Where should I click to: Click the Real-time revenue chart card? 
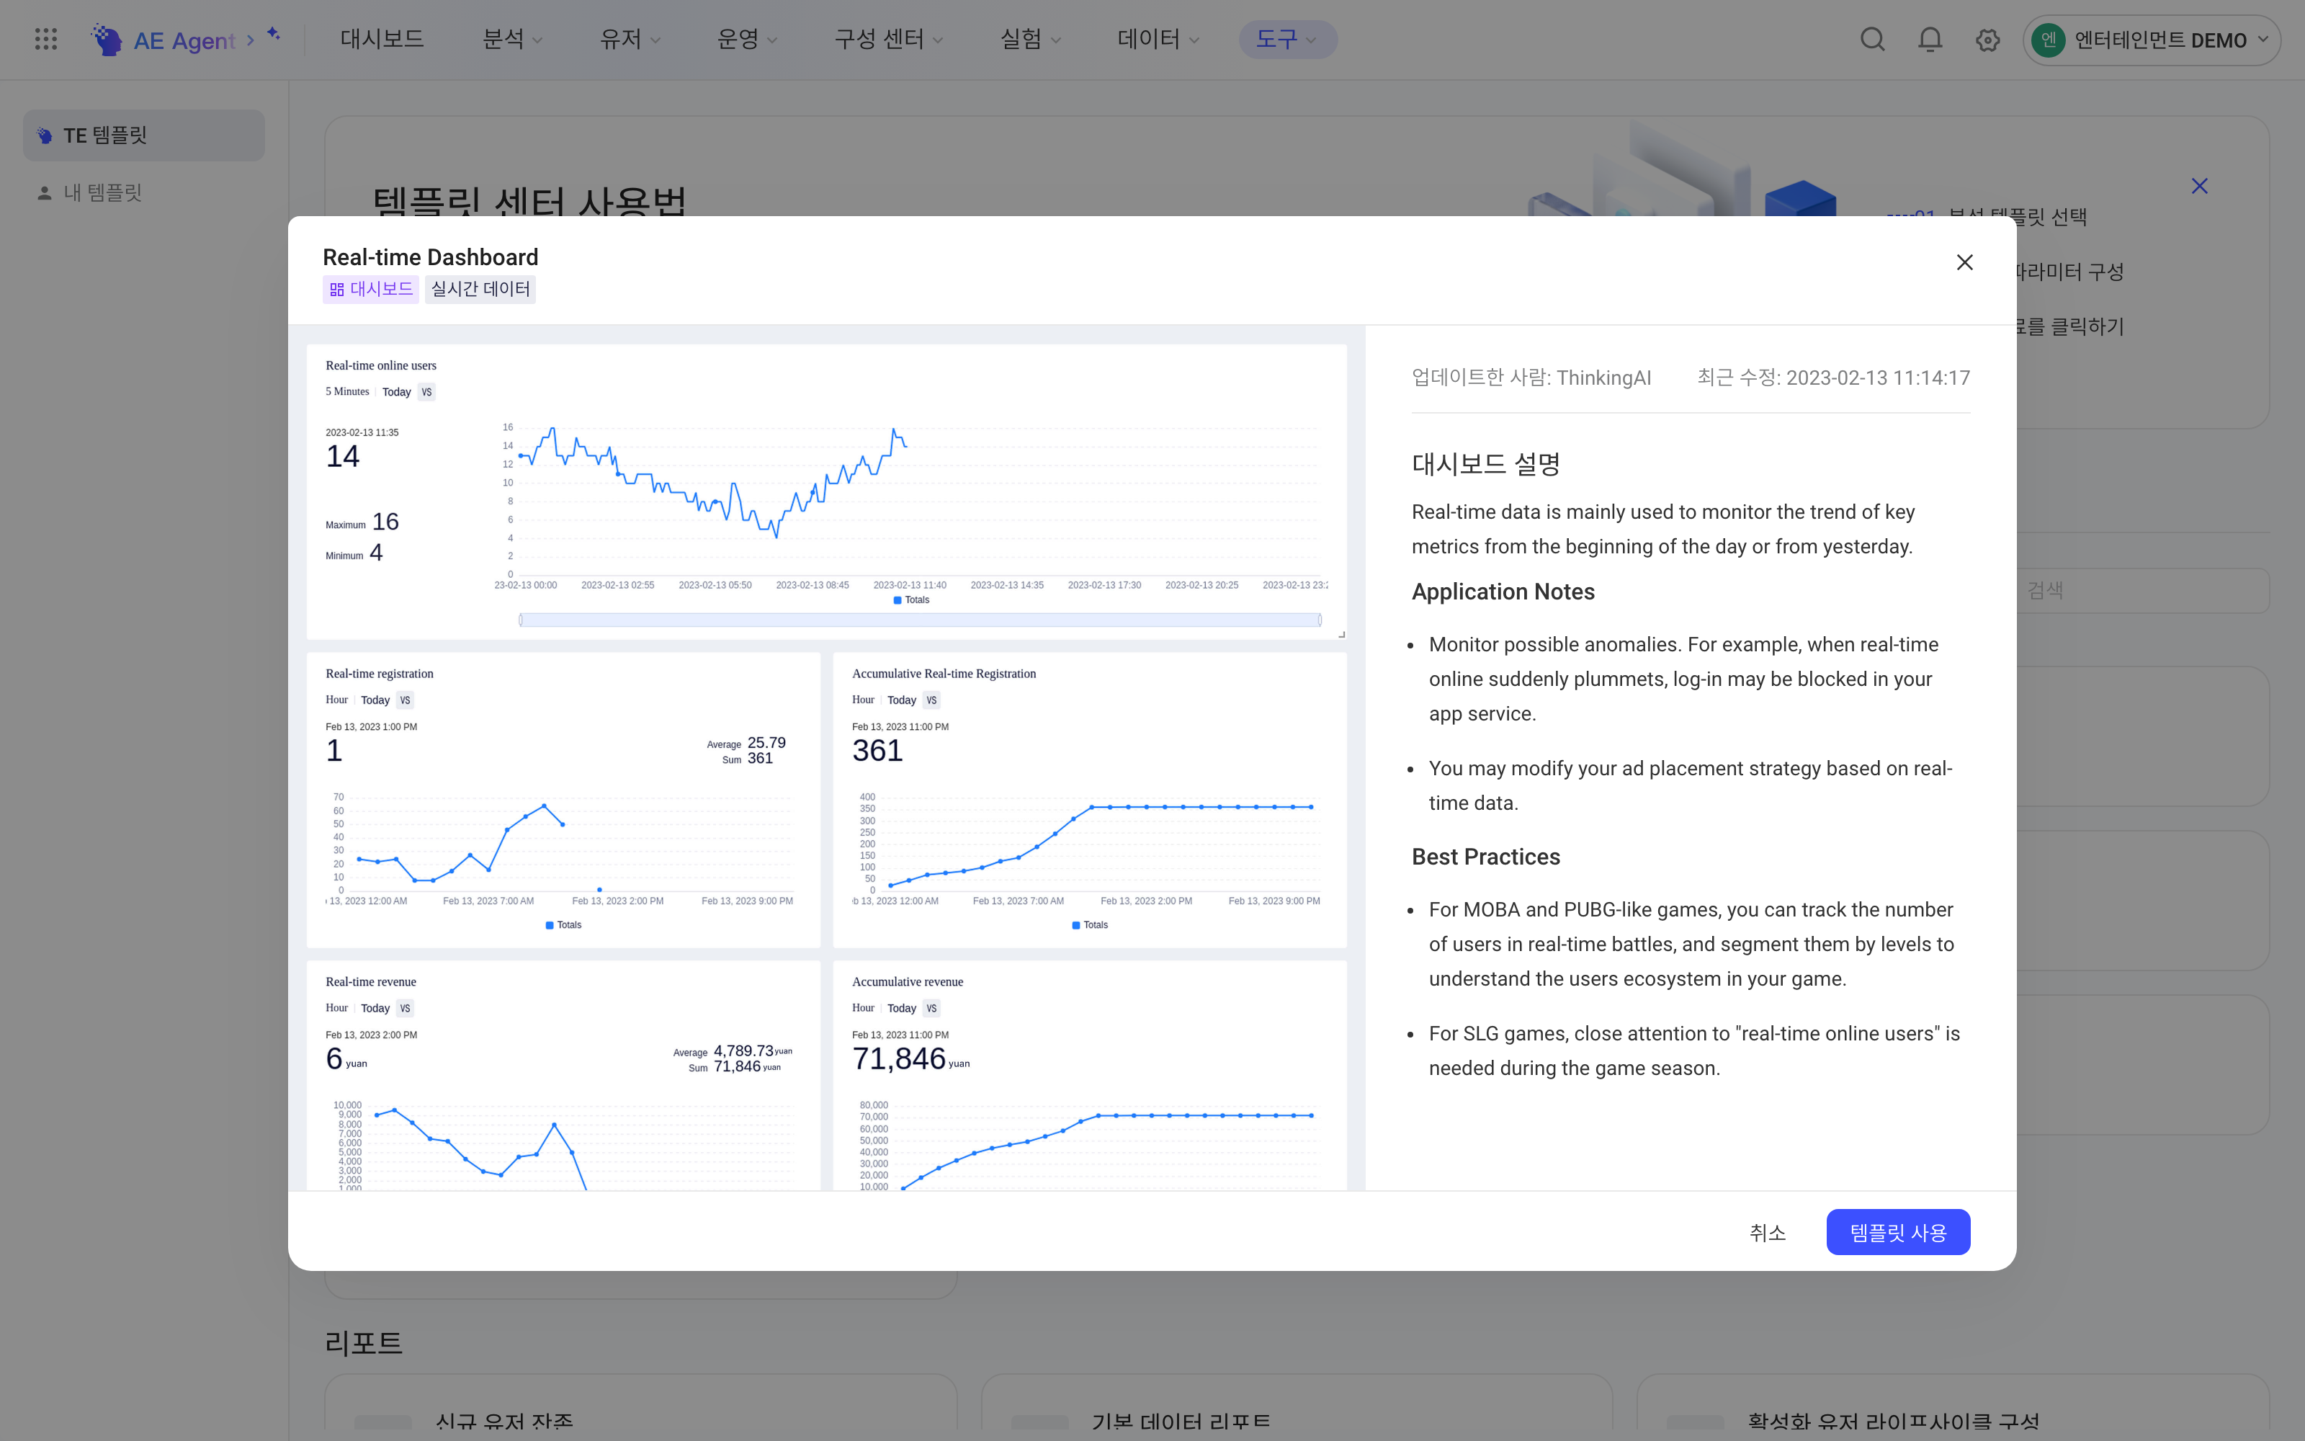[x=563, y=1075]
